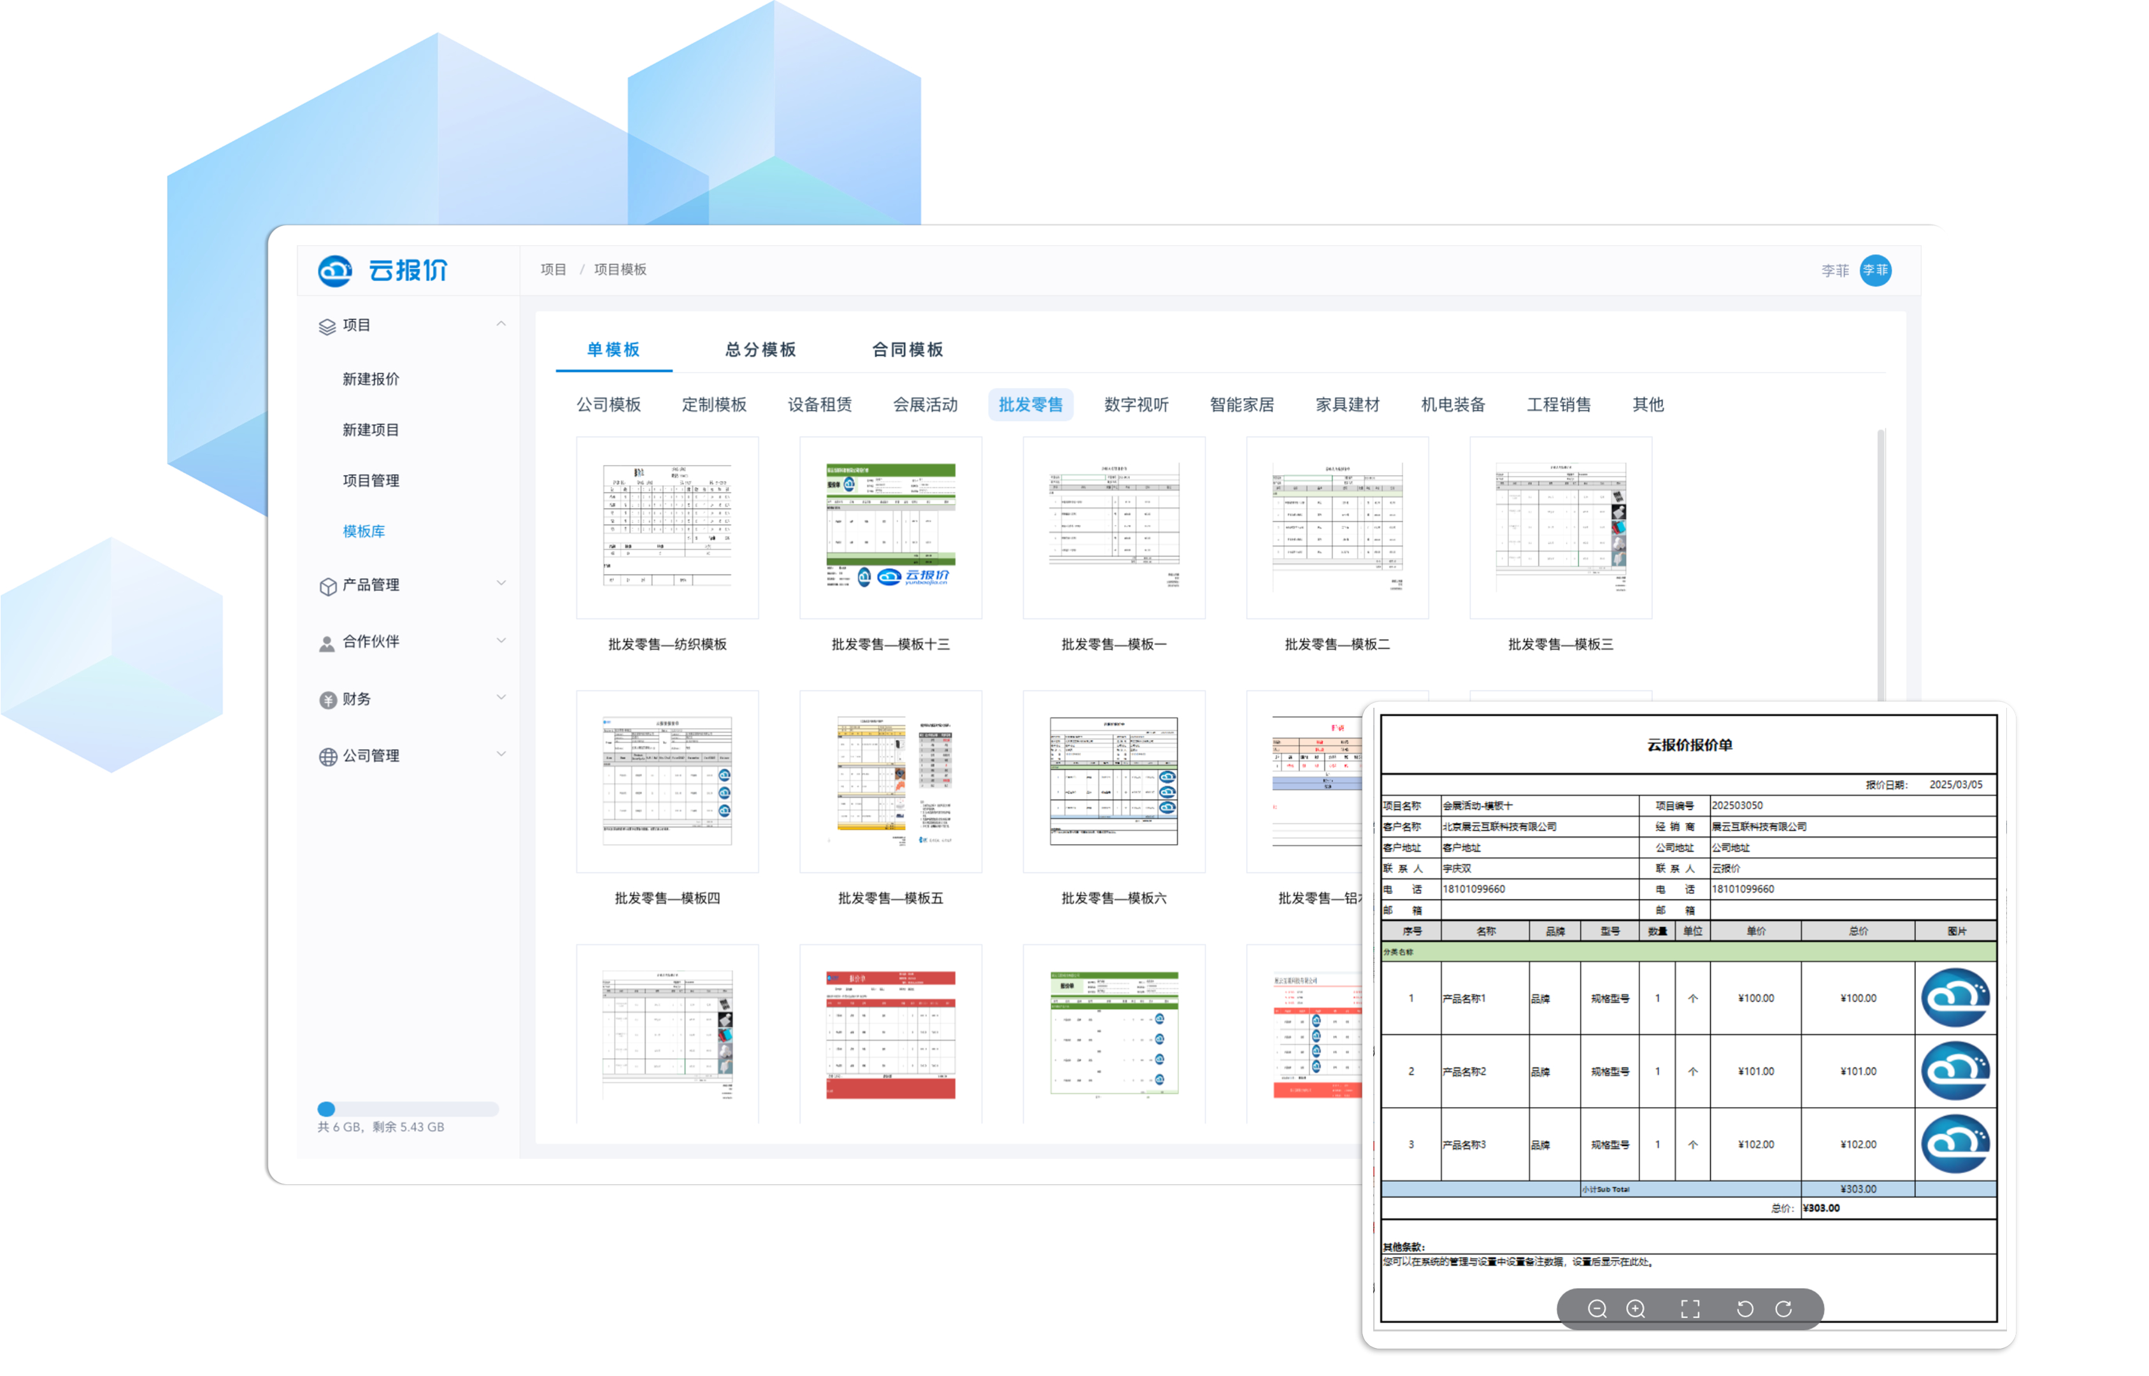
Task: Expand the 合作伙伴 menu
Action: (x=501, y=641)
